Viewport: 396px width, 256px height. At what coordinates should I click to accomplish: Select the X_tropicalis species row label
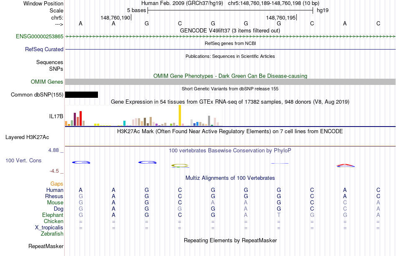49,228
